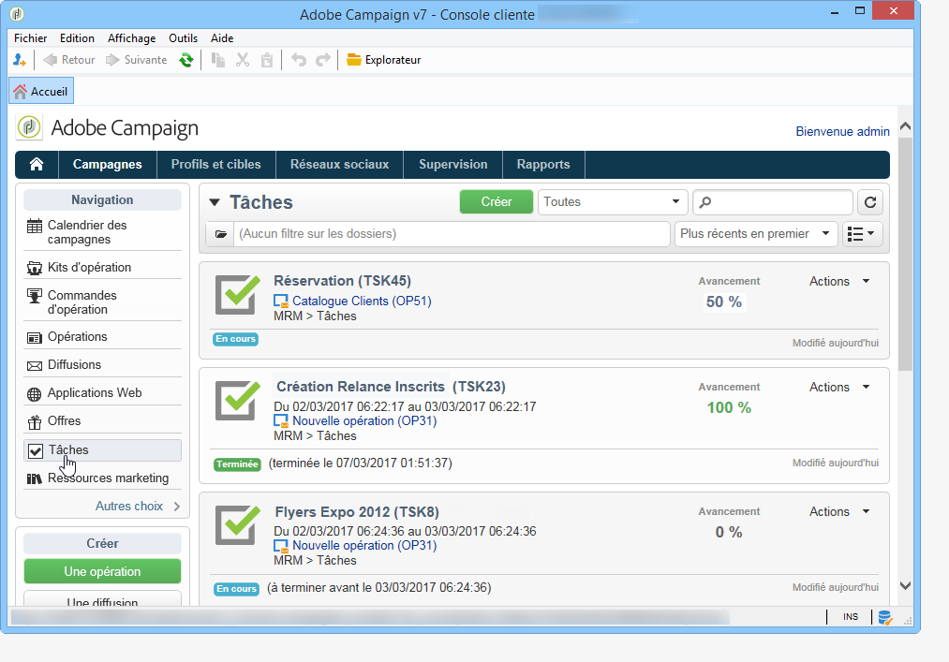Open the Edition menu
This screenshot has height=662, width=949.
point(77,38)
